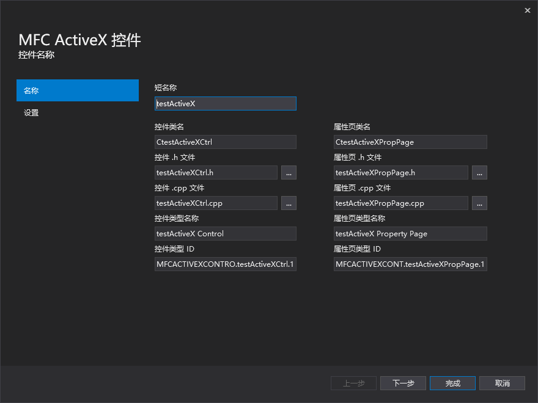Click the browse button next to 属性页 .h 文件

click(x=479, y=172)
